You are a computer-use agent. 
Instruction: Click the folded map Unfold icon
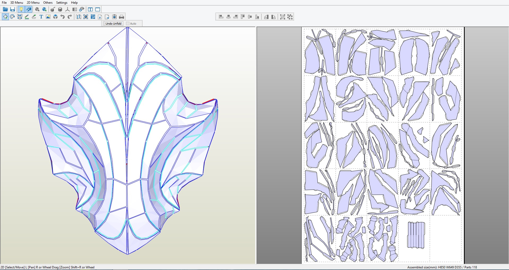pos(79,17)
